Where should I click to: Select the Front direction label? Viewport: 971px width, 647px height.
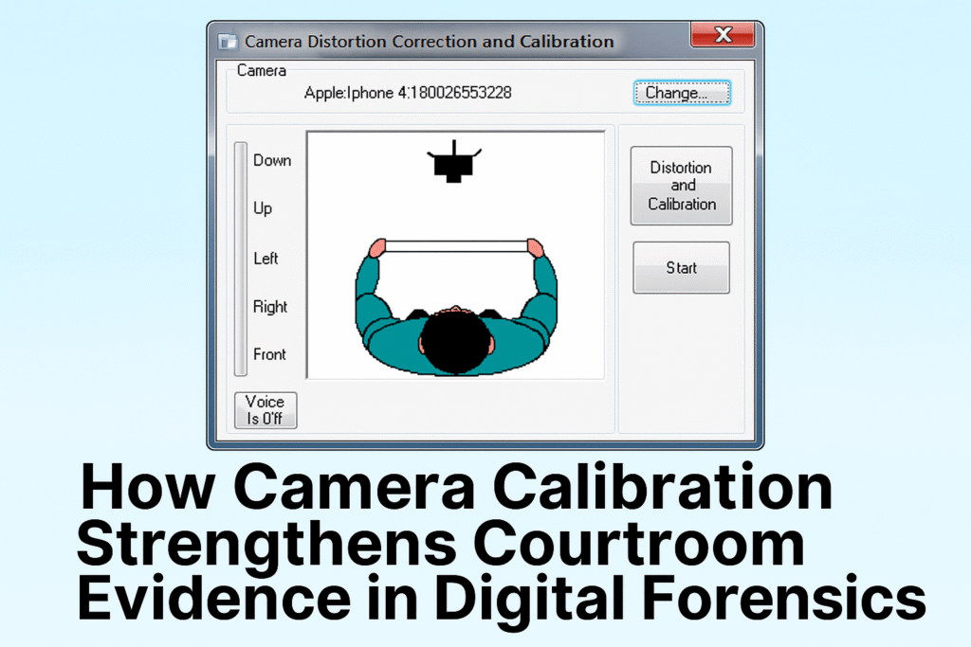269,354
